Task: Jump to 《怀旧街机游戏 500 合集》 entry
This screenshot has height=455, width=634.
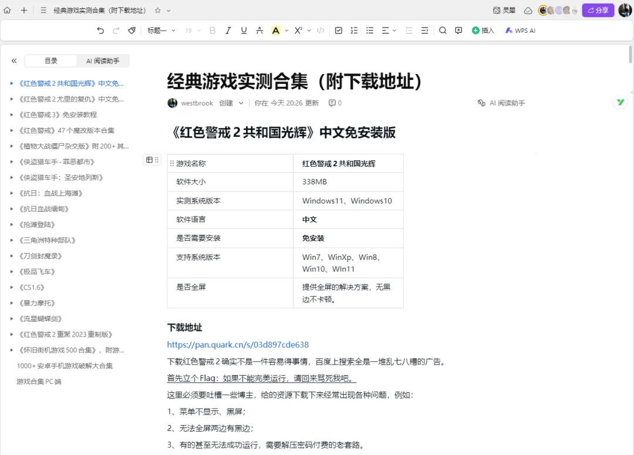Action: (71, 350)
